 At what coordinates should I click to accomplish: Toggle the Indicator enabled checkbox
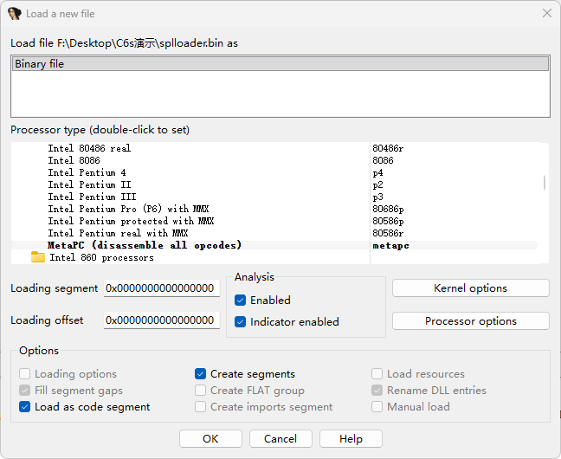241,322
